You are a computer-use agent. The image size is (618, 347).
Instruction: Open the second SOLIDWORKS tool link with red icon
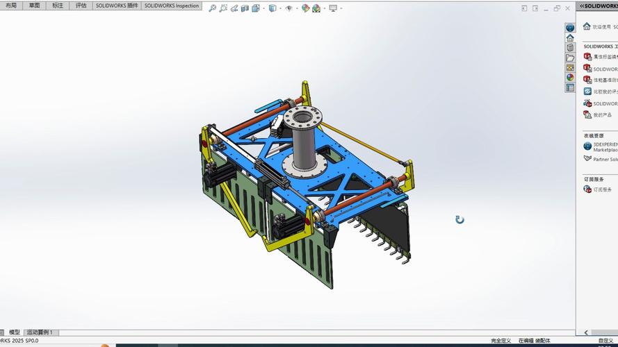[601, 69]
